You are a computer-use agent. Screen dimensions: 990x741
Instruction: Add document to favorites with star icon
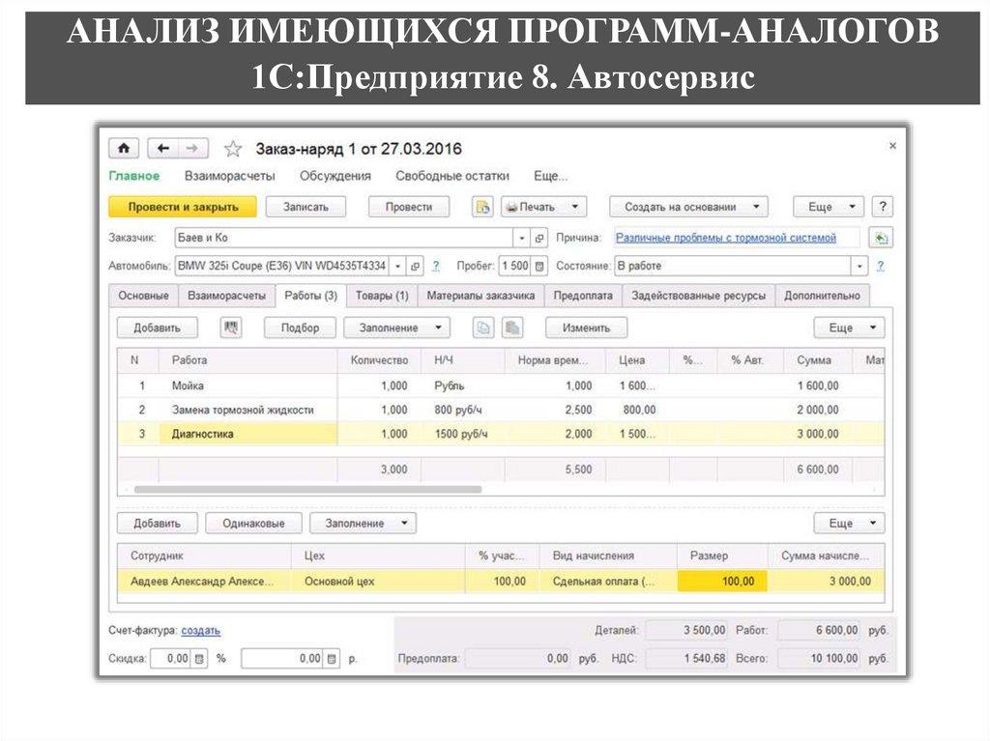pyautogui.click(x=232, y=149)
